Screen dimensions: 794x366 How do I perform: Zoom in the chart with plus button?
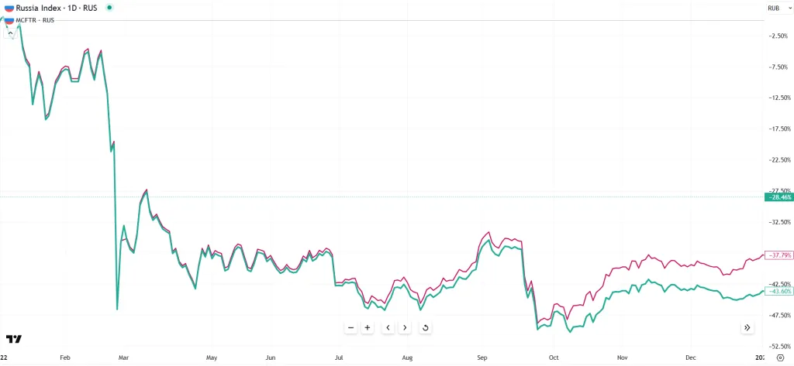click(x=368, y=327)
